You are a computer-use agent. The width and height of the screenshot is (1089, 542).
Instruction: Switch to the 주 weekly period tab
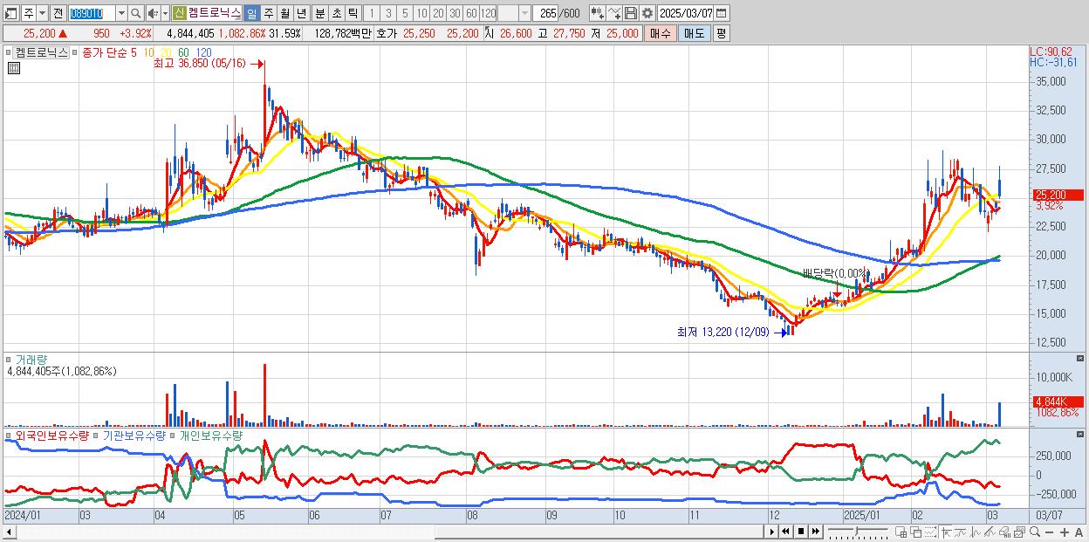pos(268,13)
